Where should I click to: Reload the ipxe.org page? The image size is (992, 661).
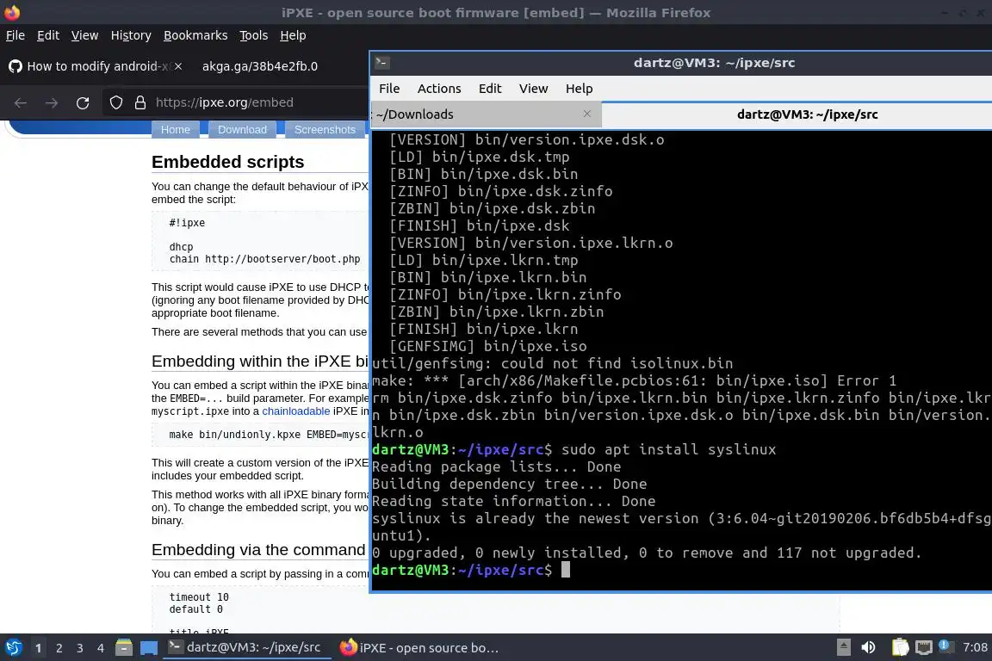pos(83,102)
